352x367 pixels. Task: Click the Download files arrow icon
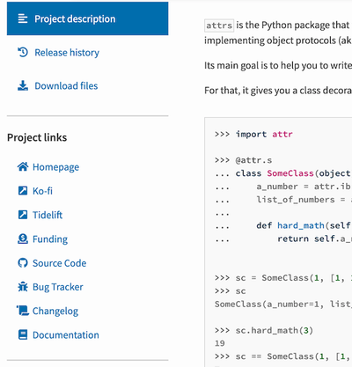pyautogui.click(x=23, y=85)
